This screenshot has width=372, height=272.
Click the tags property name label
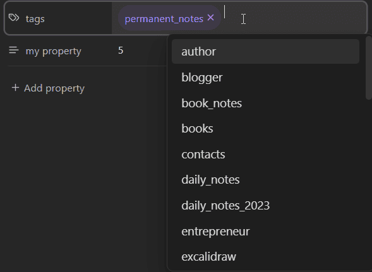coord(35,19)
